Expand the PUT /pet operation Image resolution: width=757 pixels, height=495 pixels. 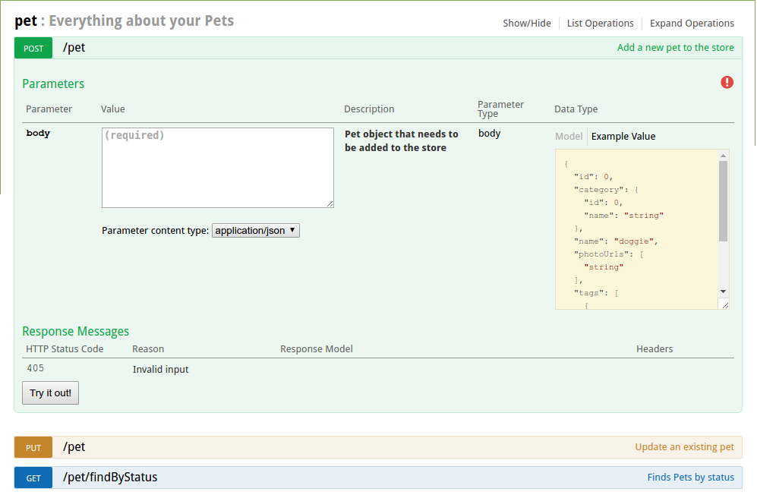(74, 447)
